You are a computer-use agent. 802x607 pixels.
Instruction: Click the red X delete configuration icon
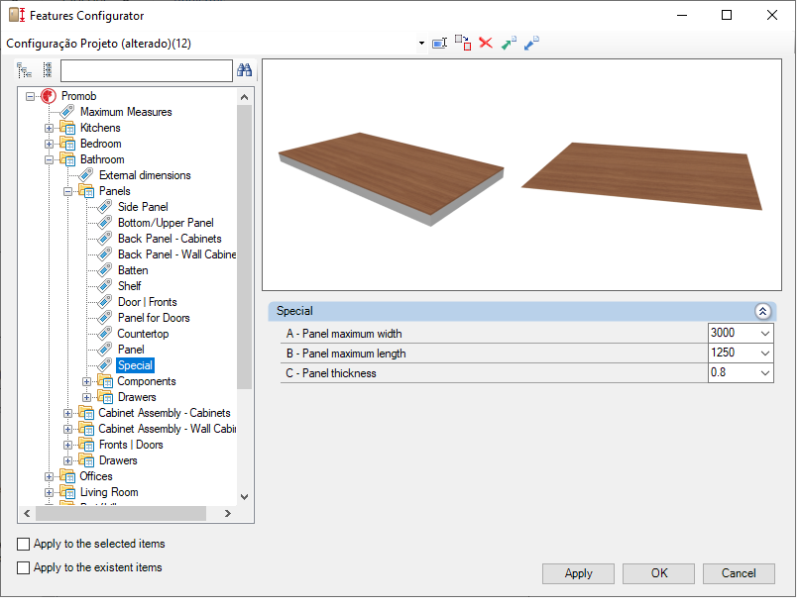(486, 43)
